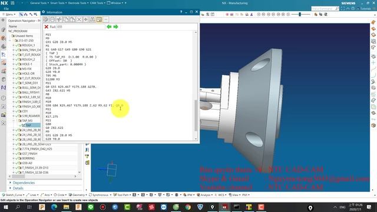Click the Copy icon in Information window toolbar
Screen dimensions: 377x212
click(x=65, y=19)
